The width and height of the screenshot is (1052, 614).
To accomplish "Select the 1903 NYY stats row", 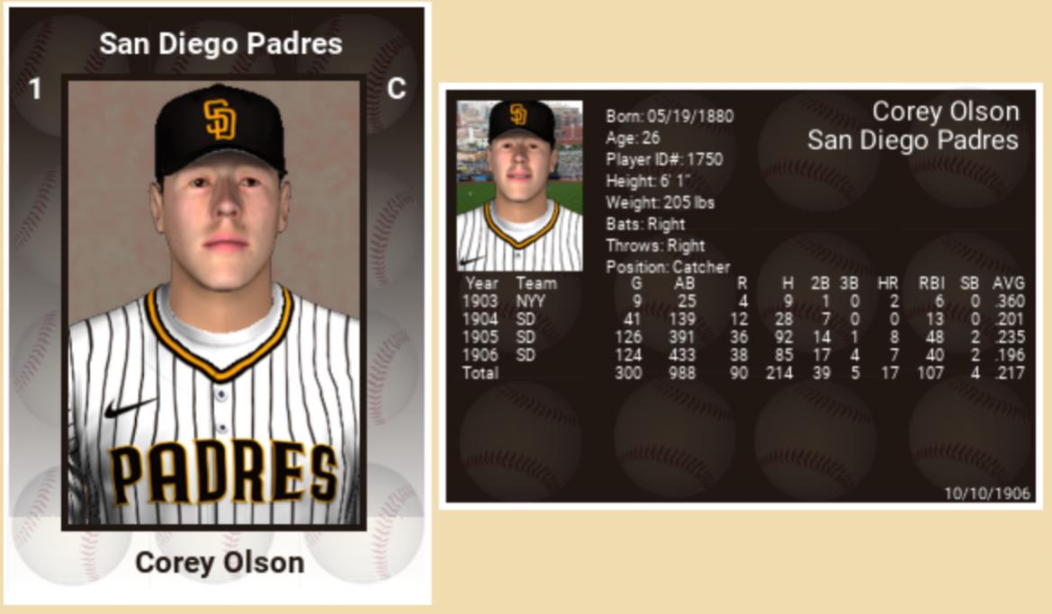I will [743, 302].
